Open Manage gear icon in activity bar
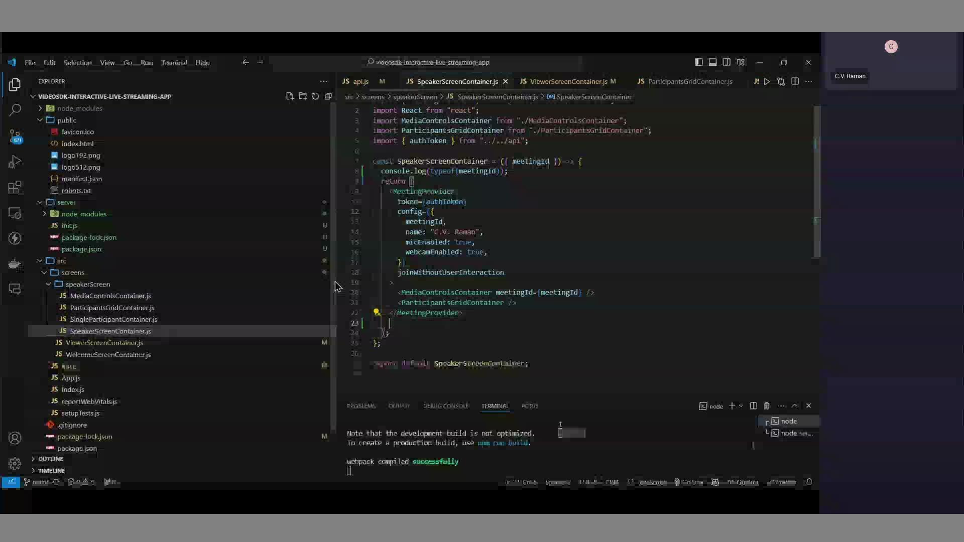964x542 pixels. (15, 463)
